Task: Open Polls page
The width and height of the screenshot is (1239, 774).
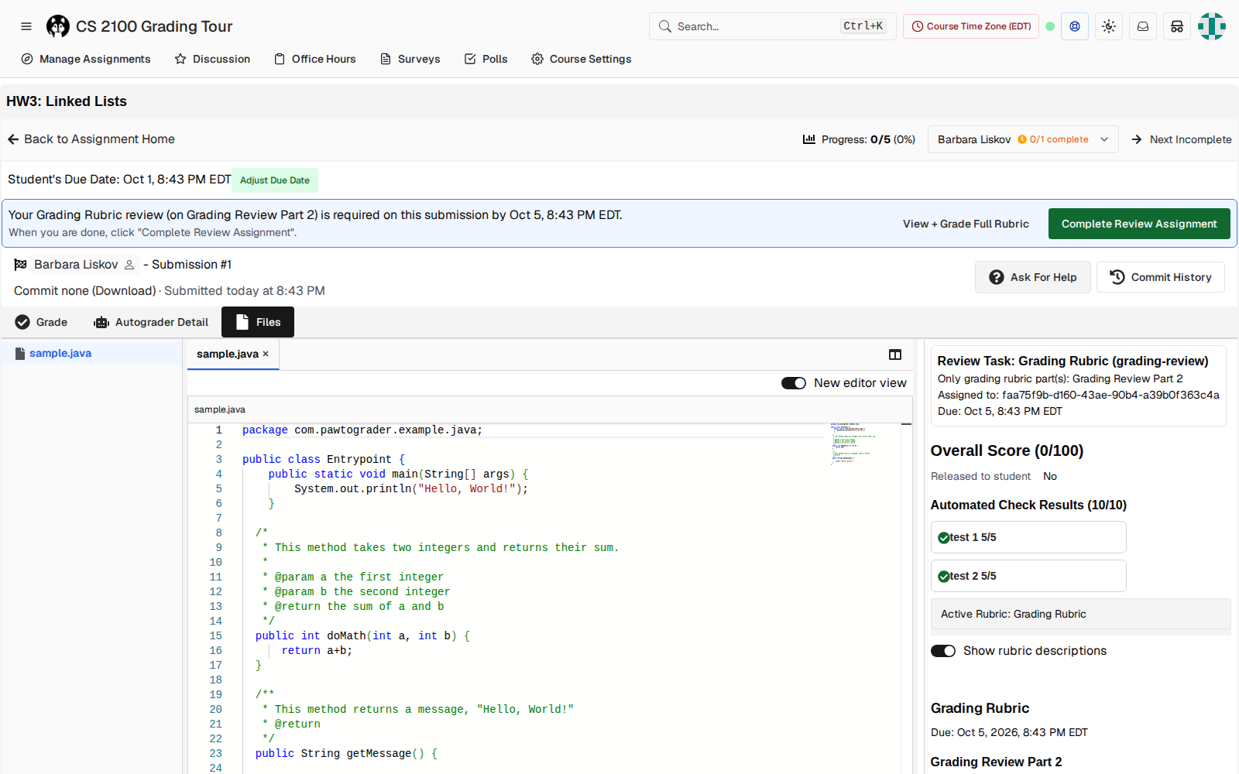Action: pos(486,59)
